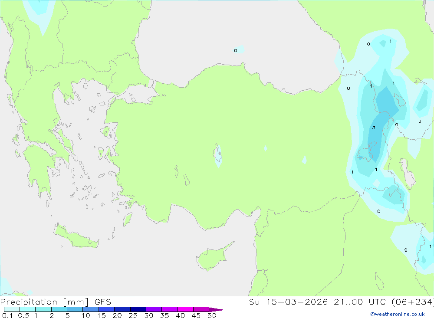Click the '35' legend scale label

tap(164, 315)
